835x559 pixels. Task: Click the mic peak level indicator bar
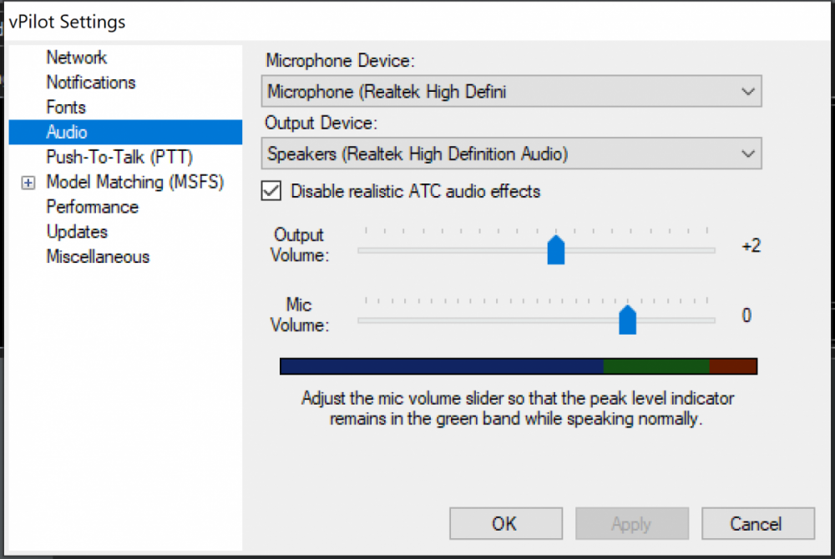pos(518,366)
